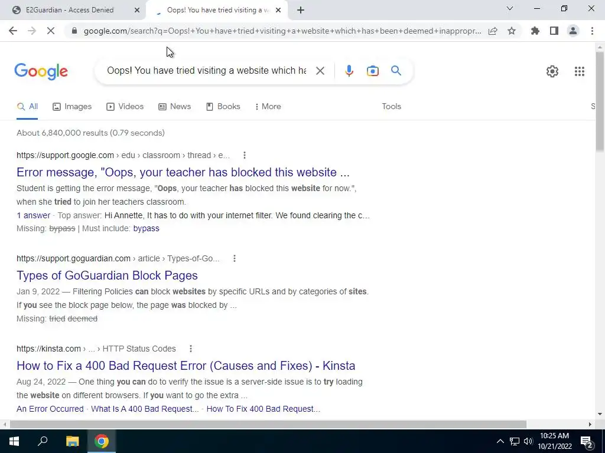Select the All results tab

27,107
